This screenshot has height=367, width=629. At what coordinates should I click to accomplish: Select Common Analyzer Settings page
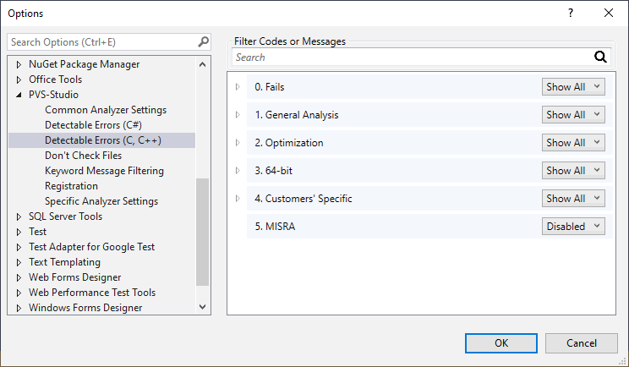[106, 110]
